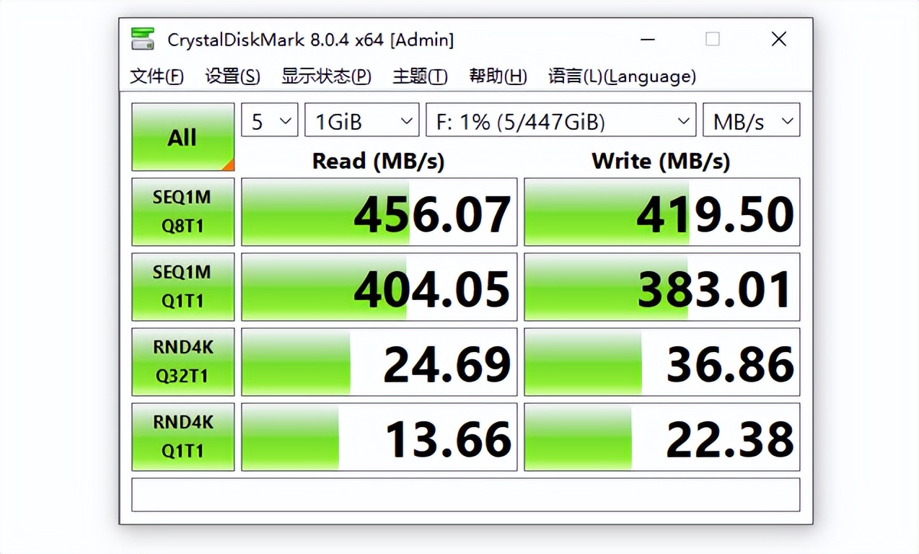The width and height of the screenshot is (919, 554).
Task: Click the RND4K Q32T1 write result 36.86
Action: pyautogui.click(x=662, y=362)
